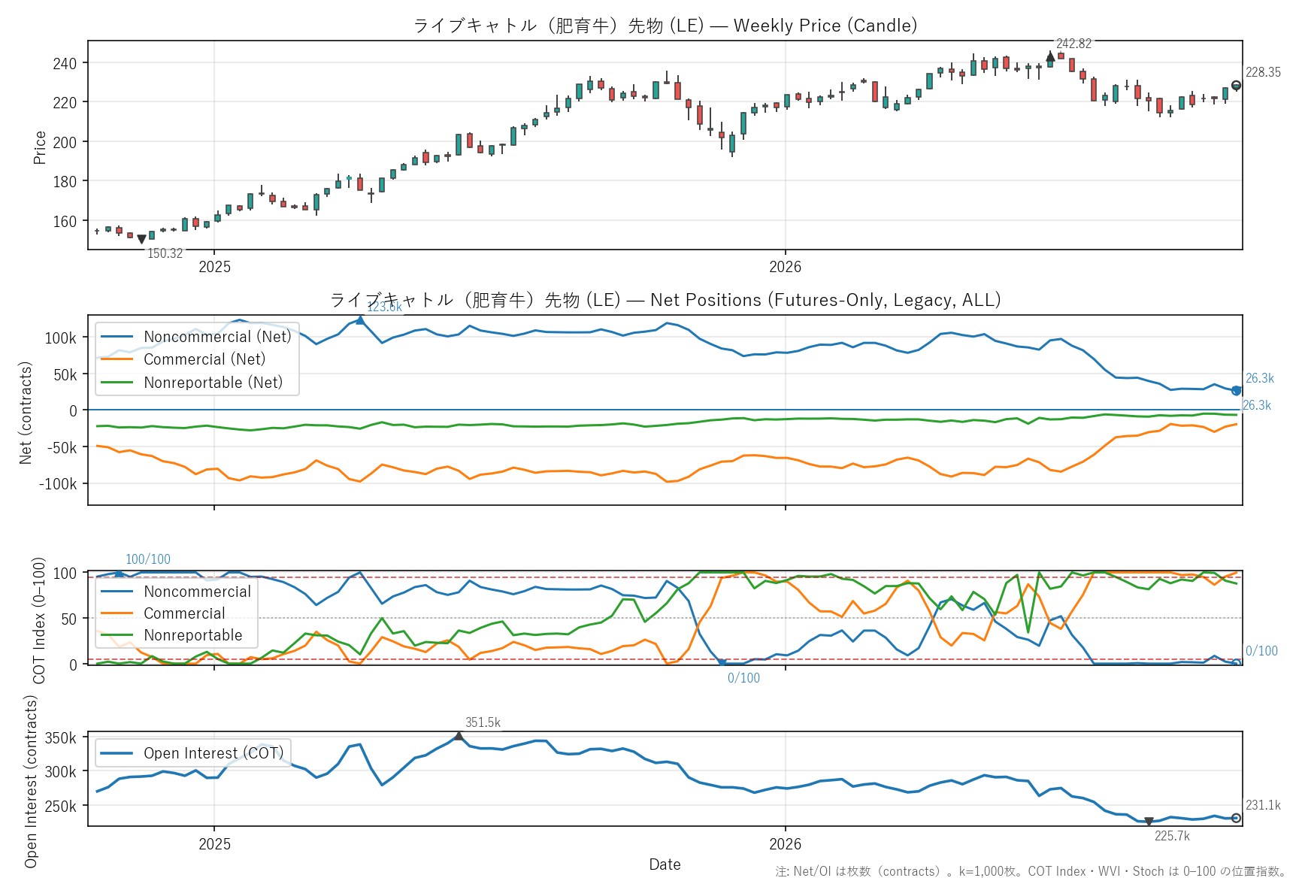
Task: Click the 350k tick on open interest axis
Action: click(61, 738)
